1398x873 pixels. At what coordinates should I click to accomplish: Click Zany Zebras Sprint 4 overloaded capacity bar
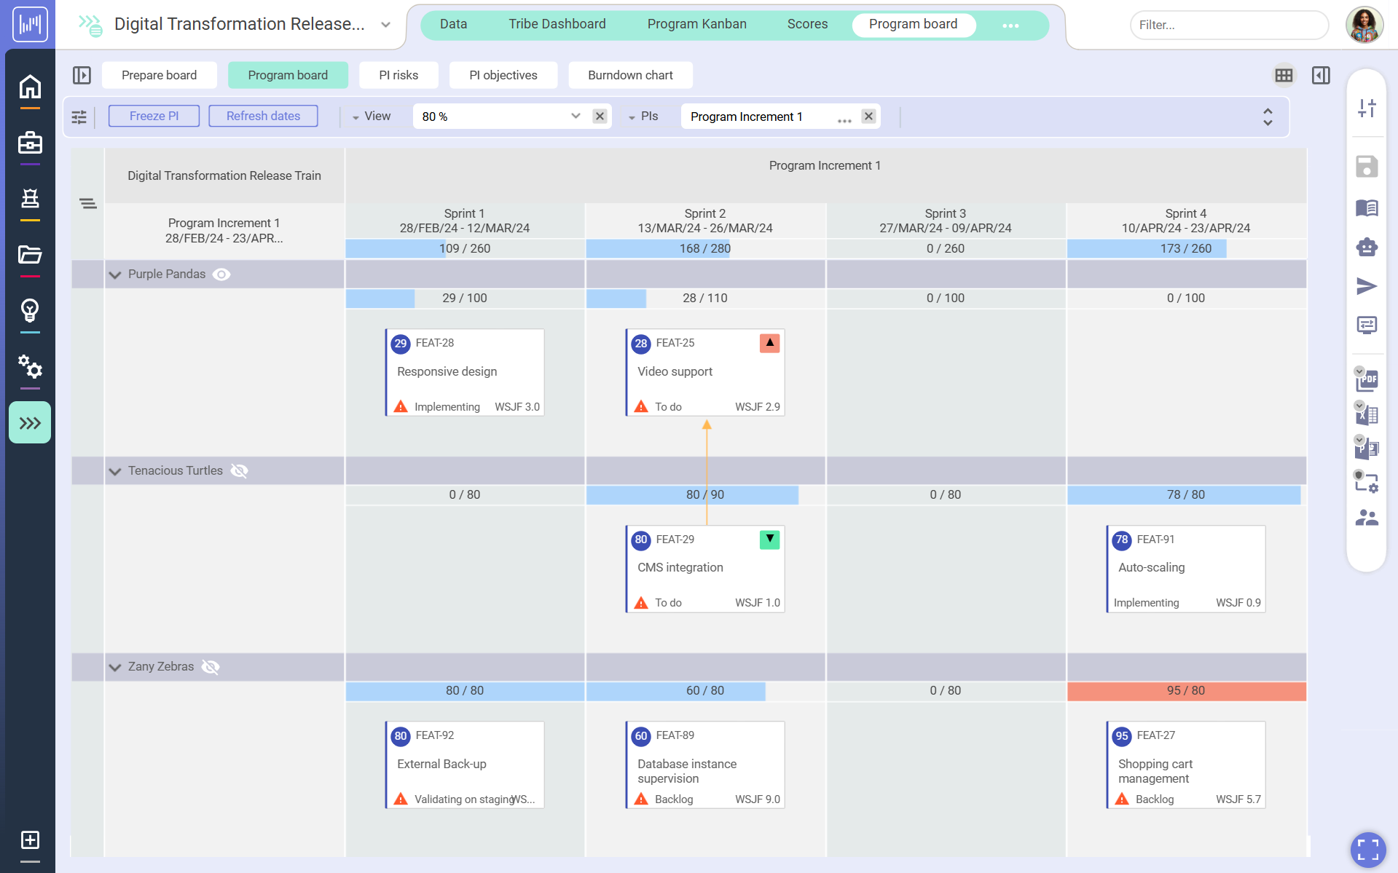click(1186, 690)
